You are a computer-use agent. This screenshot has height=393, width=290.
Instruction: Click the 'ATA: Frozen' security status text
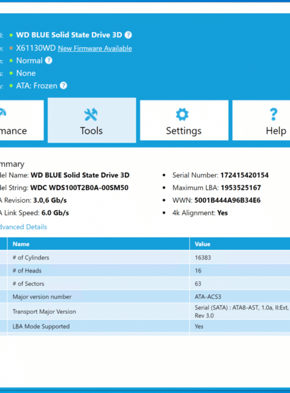point(37,86)
